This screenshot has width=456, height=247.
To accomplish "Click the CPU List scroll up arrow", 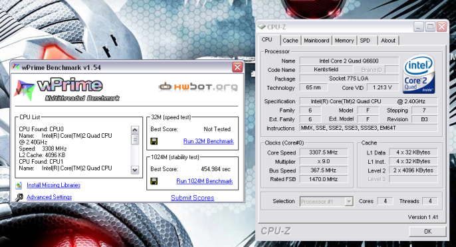I will [135, 130].
